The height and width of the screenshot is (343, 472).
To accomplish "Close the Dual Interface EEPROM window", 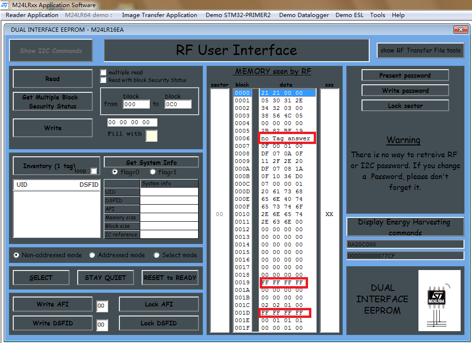I will (x=461, y=29).
